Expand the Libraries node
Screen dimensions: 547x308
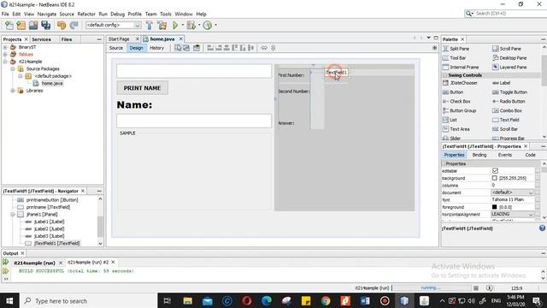13,91
